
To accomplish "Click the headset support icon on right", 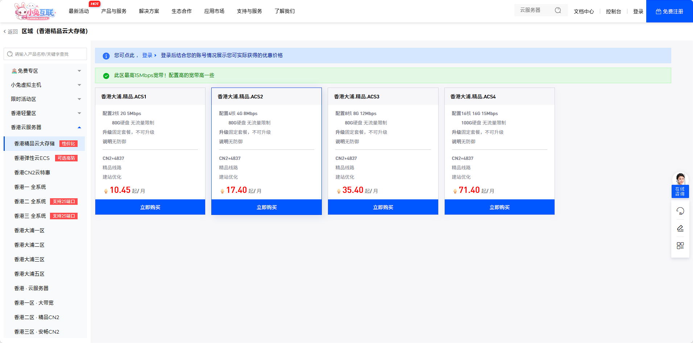I will click(x=680, y=211).
